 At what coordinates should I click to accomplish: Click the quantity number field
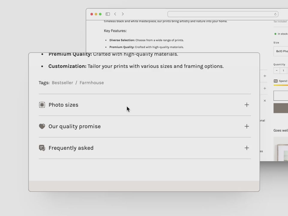click(283, 71)
